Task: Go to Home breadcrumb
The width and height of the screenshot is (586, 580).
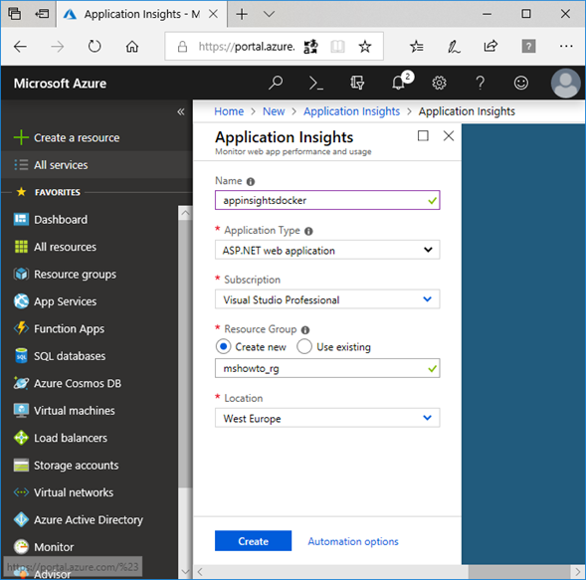Action: click(x=229, y=111)
